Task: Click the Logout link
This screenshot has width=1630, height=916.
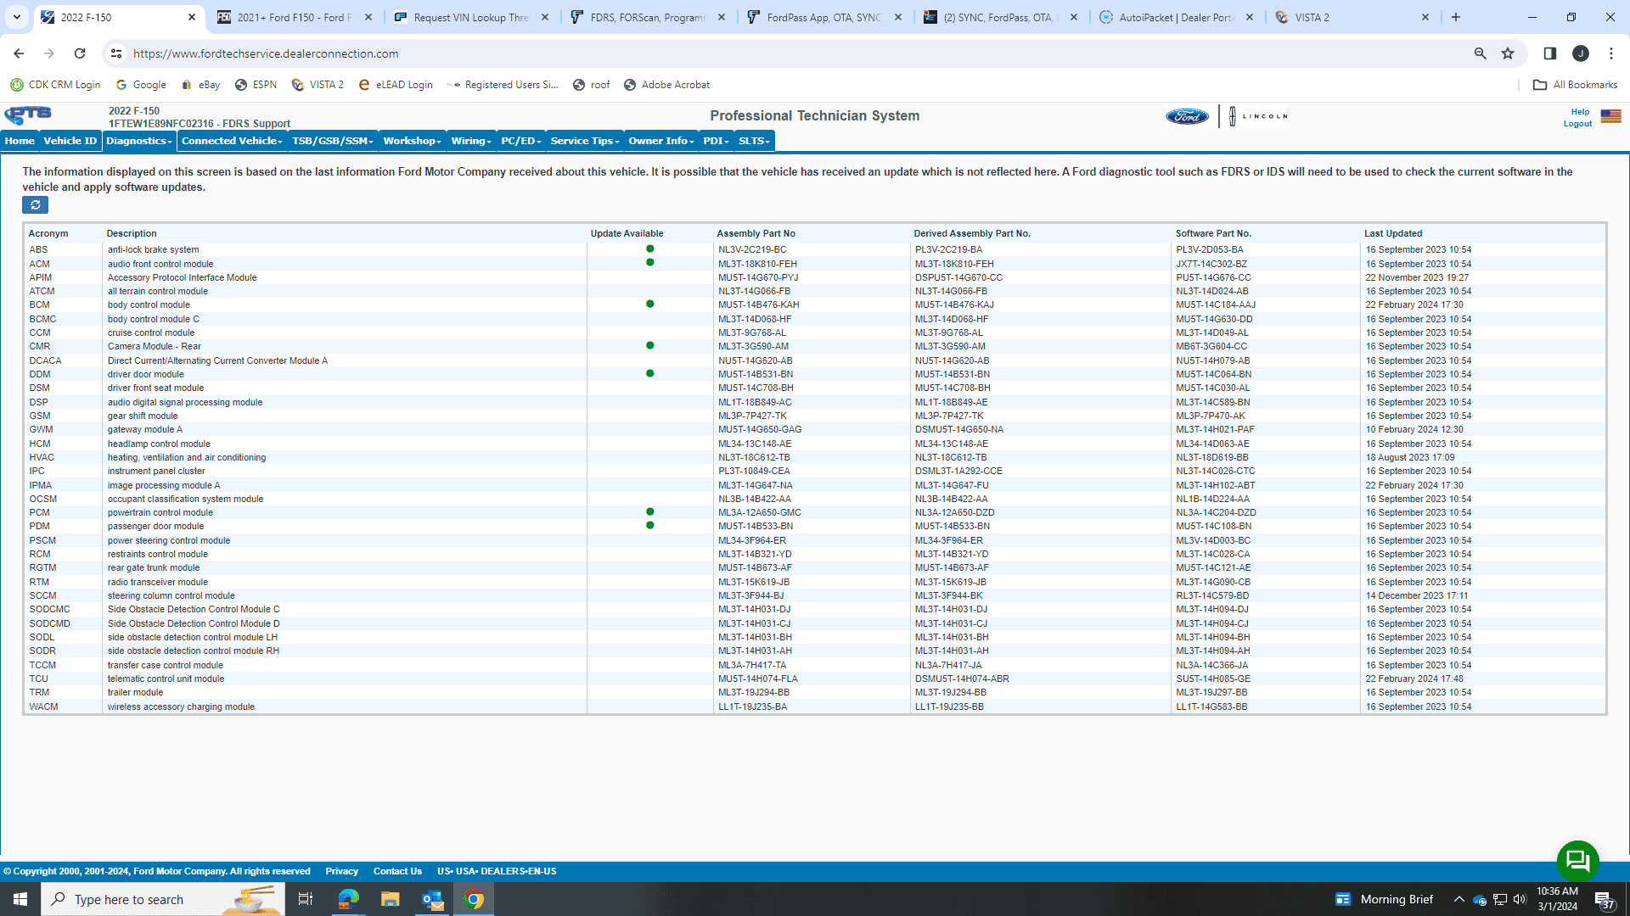Action: click(1577, 124)
